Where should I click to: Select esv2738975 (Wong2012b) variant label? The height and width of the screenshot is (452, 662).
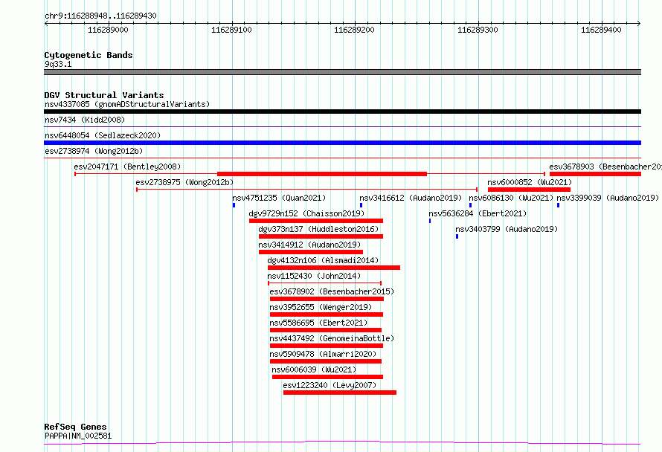[184, 182]
